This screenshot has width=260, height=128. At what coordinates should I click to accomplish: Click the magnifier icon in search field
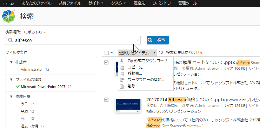[10, 40]
